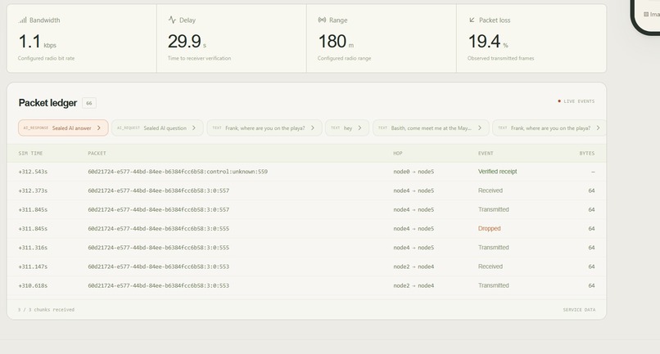
Task: Select the TEXT chip reading 'hey'
Action: [x=347, y=128]
